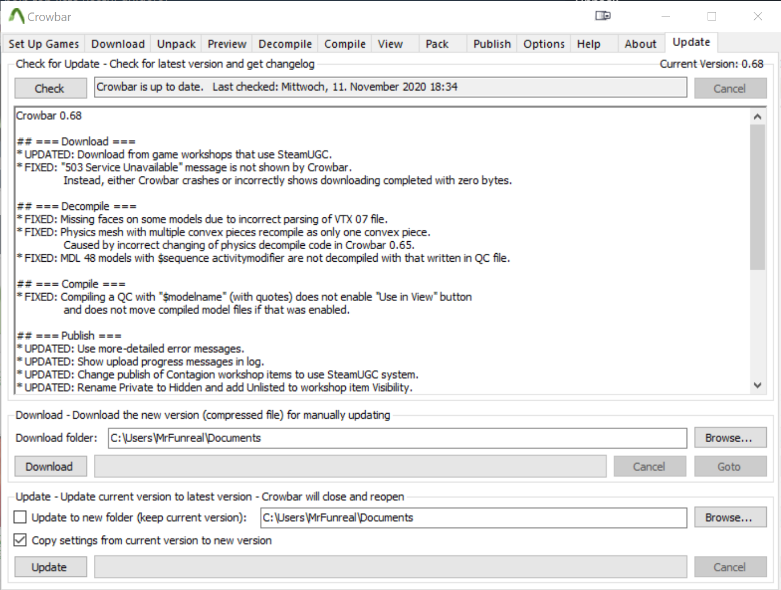Open the Options tab
The height and width of the screenshot is (590, 781).
click(544, 44)
